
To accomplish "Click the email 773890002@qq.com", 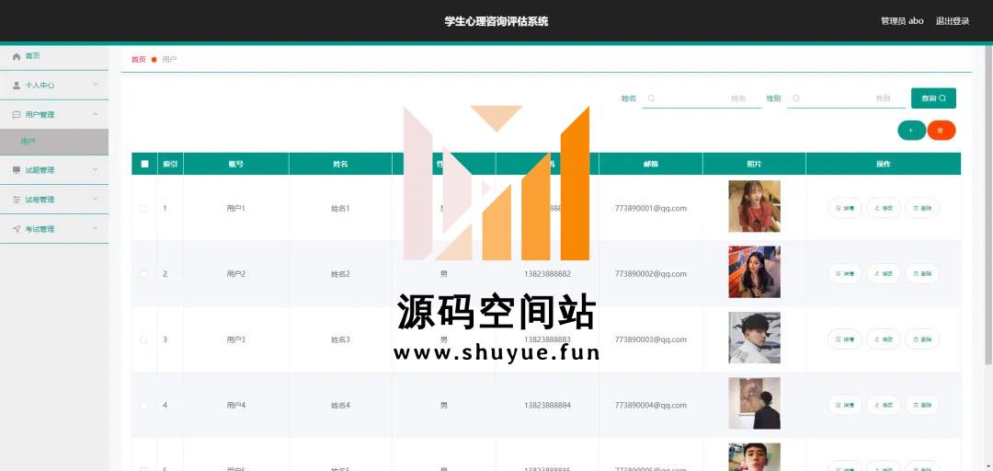I will click(650, 274).
